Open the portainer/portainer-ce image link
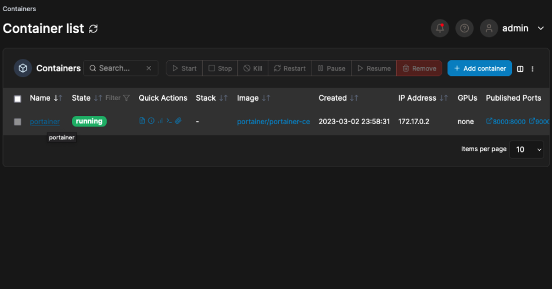 273,121
